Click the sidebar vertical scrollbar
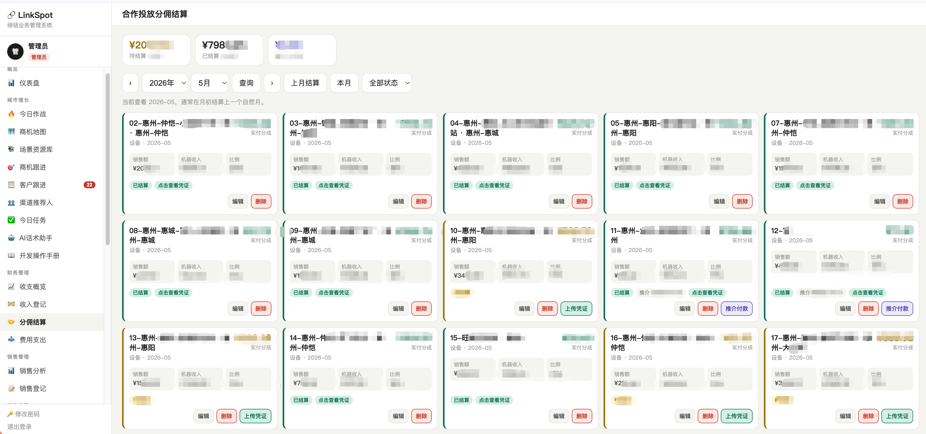Viewport: 926px width, 434px height. pos(107,159)
